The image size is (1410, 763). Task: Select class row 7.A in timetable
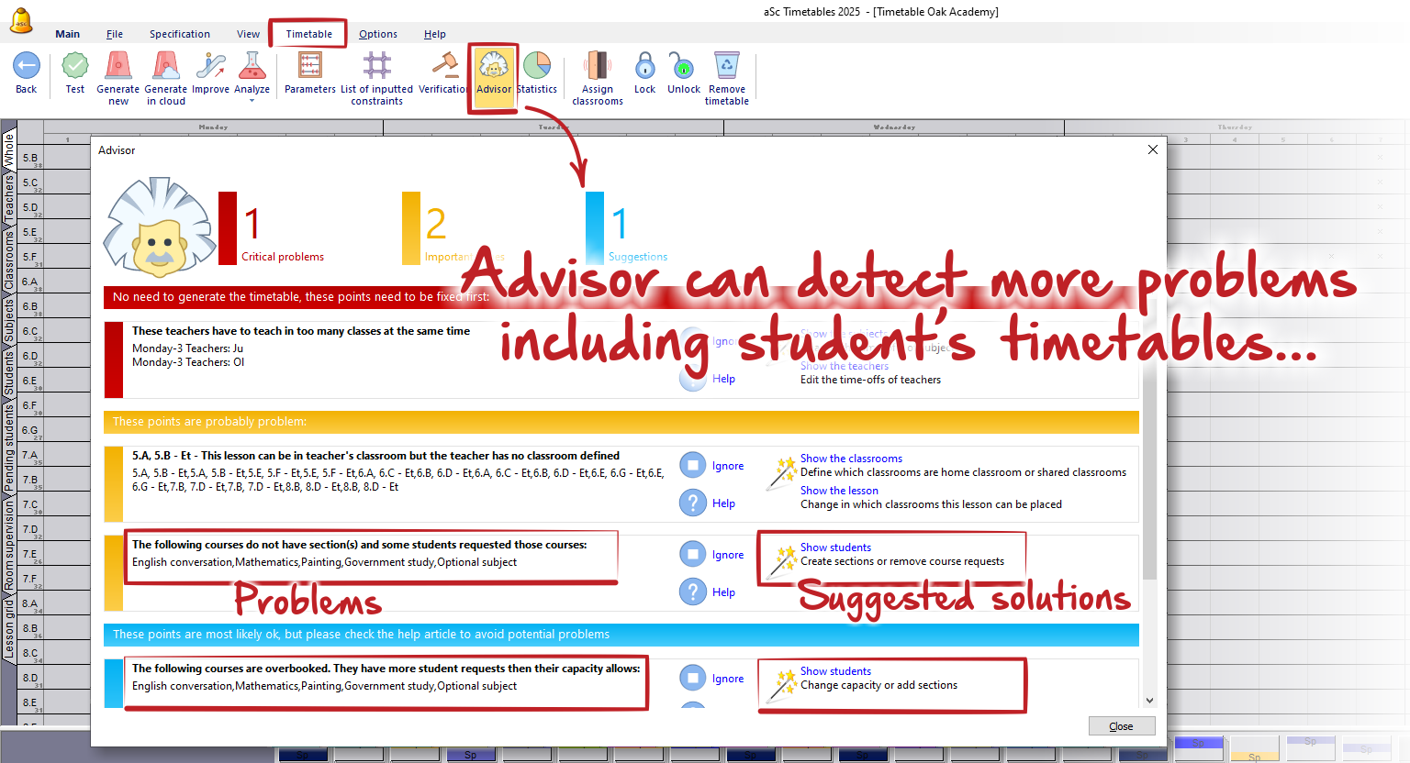tap(30, 455)
